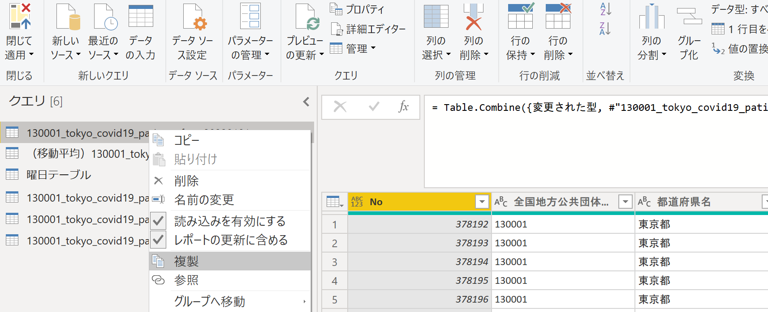Toggle 読み込みを有効にする checkbox
The image size is (768, 312).
tap(158, 221)
